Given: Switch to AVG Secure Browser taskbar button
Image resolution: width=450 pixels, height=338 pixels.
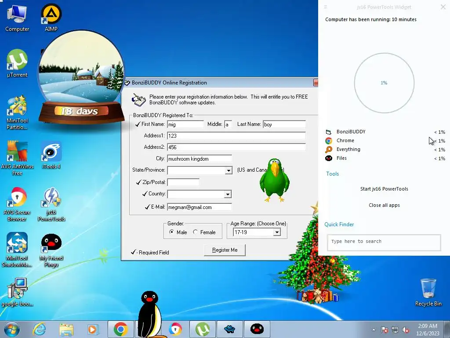Looking at the screenshot, I should [175, 329].
